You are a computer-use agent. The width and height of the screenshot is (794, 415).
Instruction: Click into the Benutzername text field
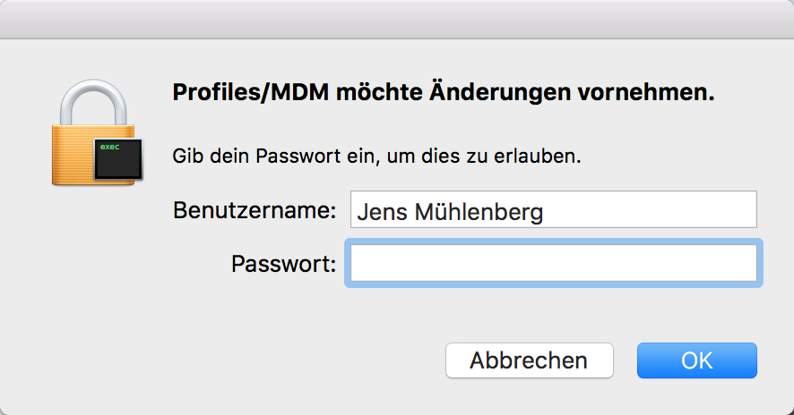(x=553, y=211)
